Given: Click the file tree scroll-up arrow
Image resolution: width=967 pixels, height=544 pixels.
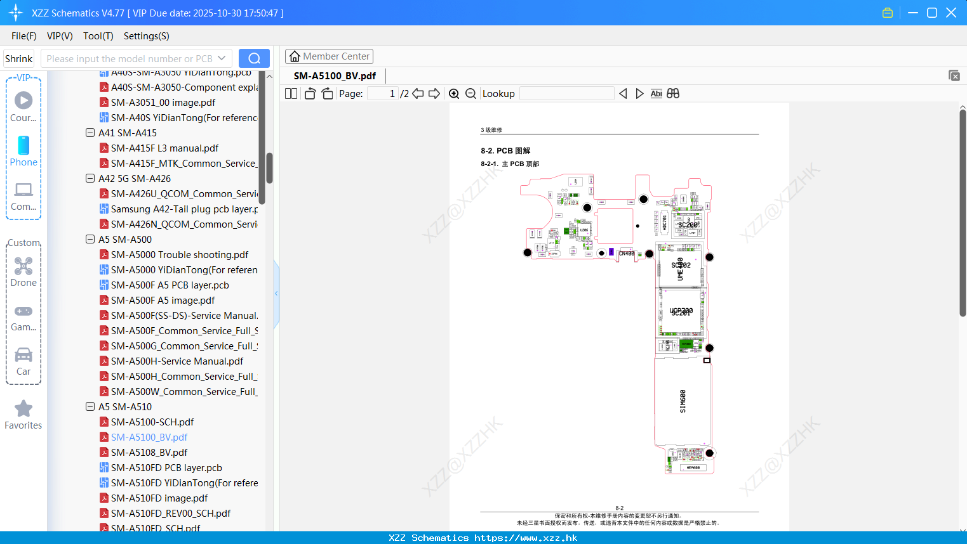Looking at the screenshot, I should click(269, 76).
